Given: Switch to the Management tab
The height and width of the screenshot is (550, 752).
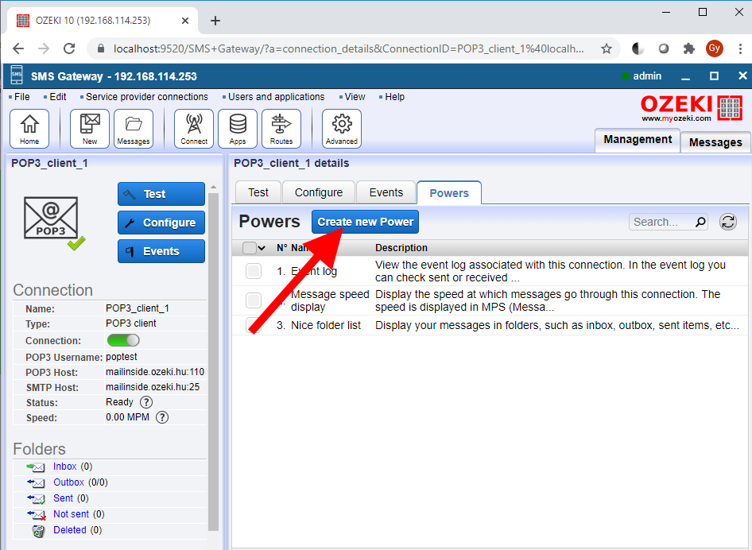Looking at the screenshot, I should tap(638, 140).
